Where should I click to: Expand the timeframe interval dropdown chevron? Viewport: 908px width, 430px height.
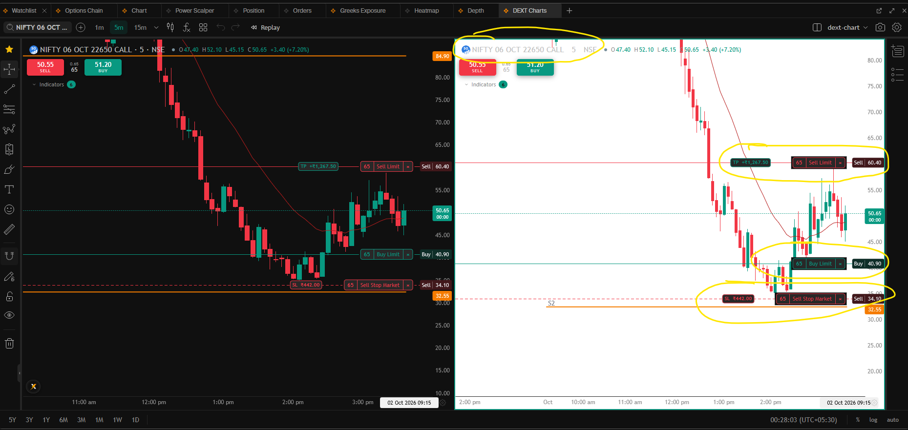click(156, 27)
